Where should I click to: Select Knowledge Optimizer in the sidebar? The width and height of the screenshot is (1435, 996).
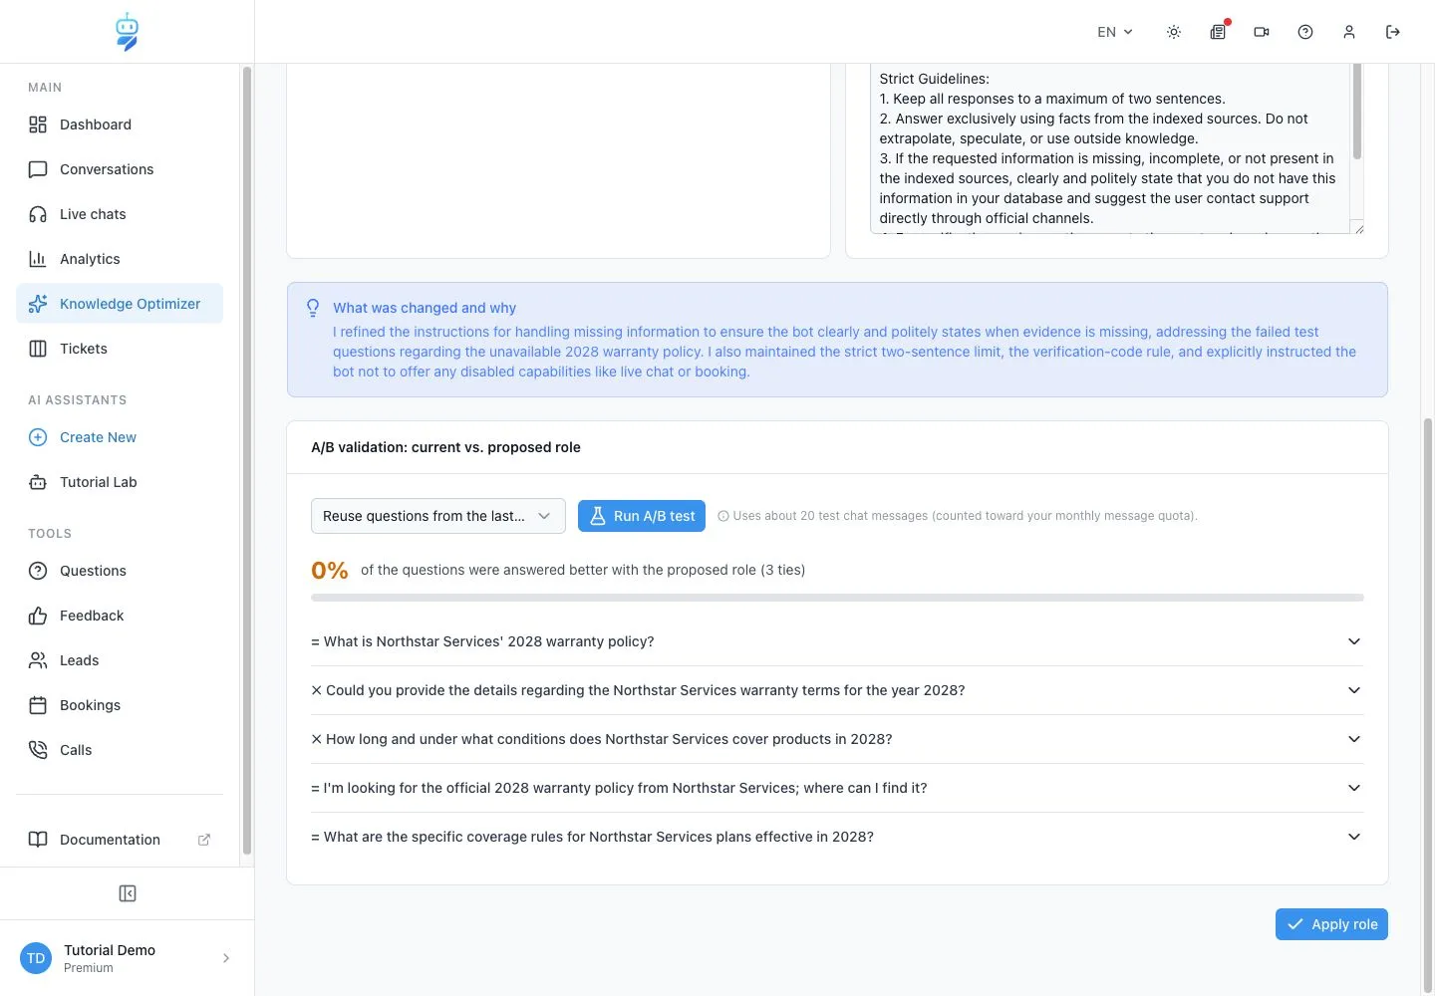tap(120, 304)
